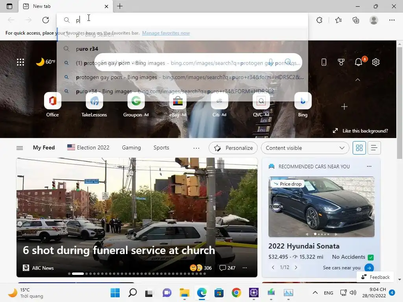Select the Election 2022 tab

[88, 147]
